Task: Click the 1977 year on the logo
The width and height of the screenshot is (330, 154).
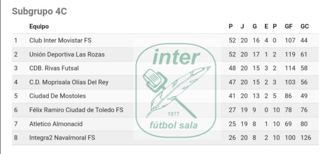Action: pyautogui.click(x=173, y=114)
